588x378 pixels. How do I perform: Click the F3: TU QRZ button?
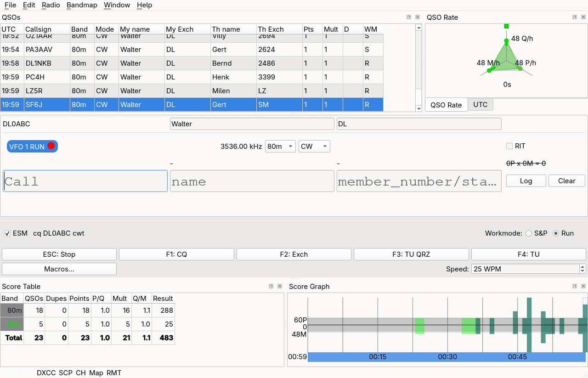[411, 254]
